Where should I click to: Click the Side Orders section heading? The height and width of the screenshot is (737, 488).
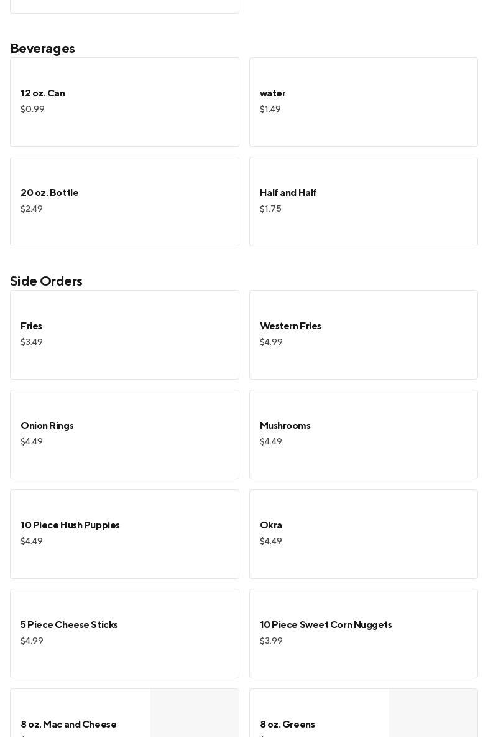[46, 281]
